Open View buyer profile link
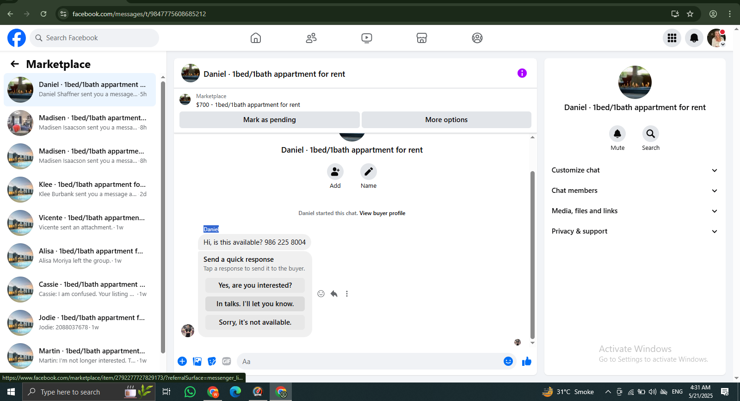Viewport: 740px width, 401px height. [x=382, y=213]
